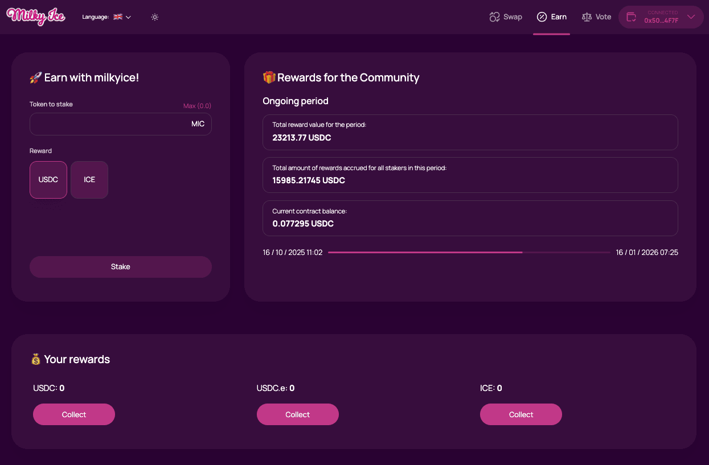Collect your USDC.e rewards
Image resolution: width=709 pixels, height=465 pixels.
pyautogui.click(x=297, y=414)
